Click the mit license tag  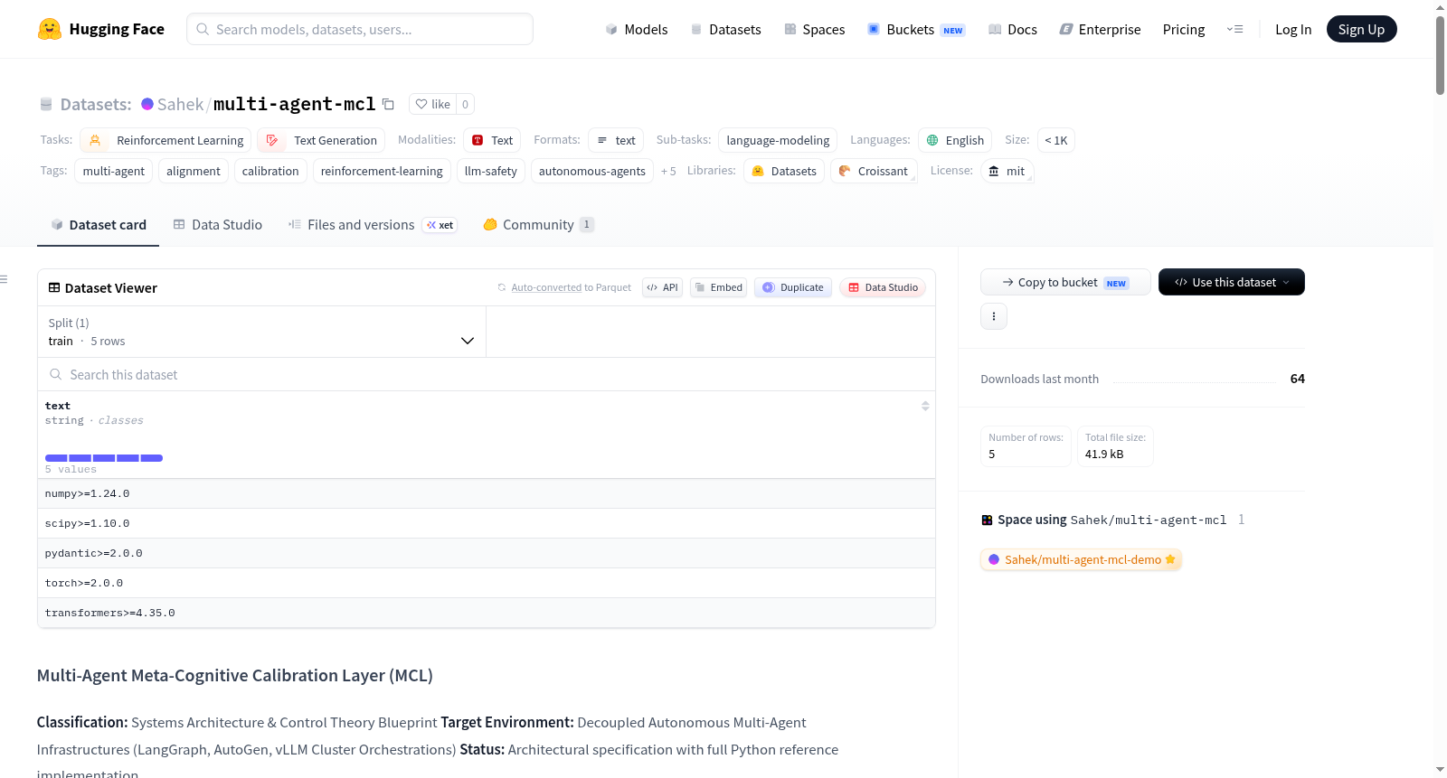[1007, 171]
